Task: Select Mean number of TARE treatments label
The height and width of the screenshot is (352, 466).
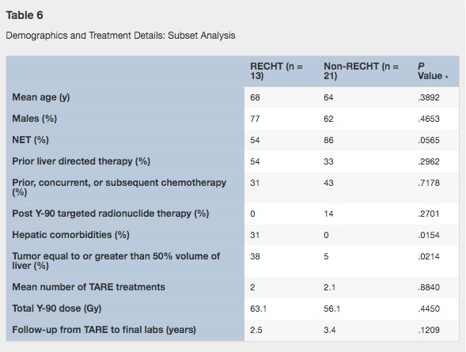Action: pyautogui.click(x=89, y=287)
